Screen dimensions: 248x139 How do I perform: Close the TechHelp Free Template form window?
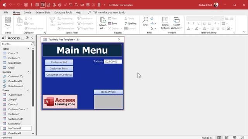click(x=119, y=39)
